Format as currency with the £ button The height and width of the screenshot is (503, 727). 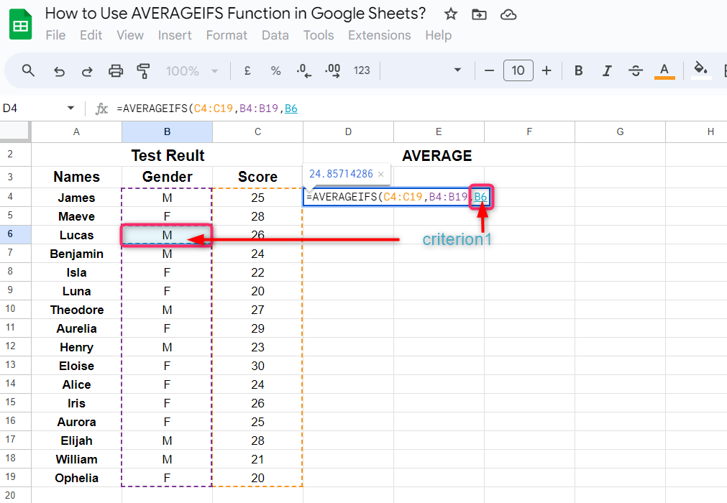click(x=247, y=71)
